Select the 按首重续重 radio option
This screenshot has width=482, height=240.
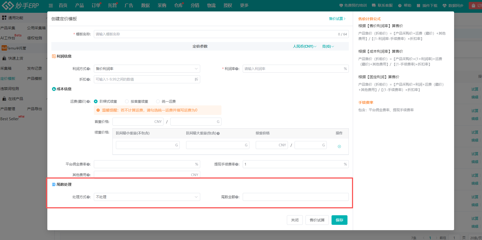click(x=127, y=101)
